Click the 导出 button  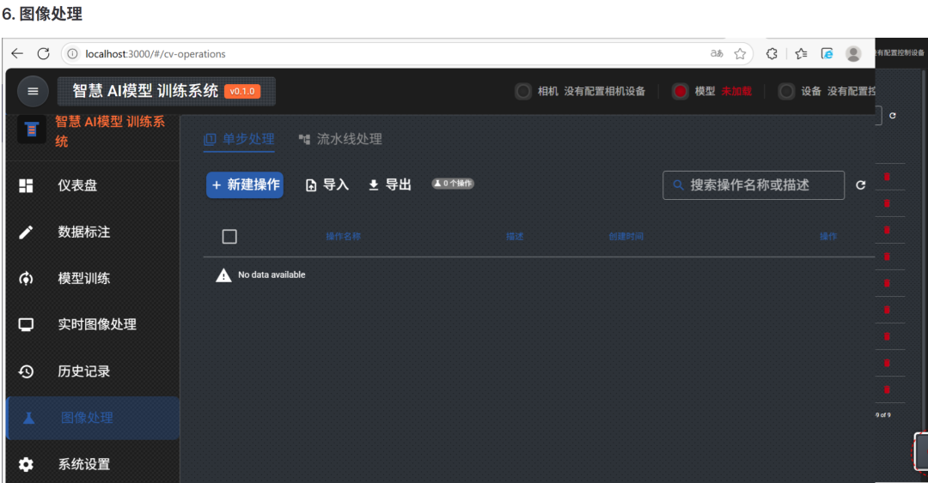pos(389,185)
